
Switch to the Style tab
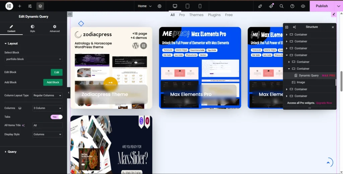32,29
